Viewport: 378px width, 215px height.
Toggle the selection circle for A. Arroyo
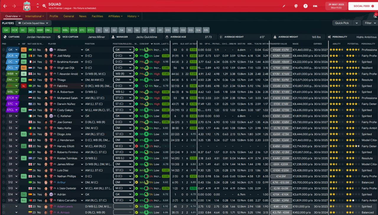4,212
